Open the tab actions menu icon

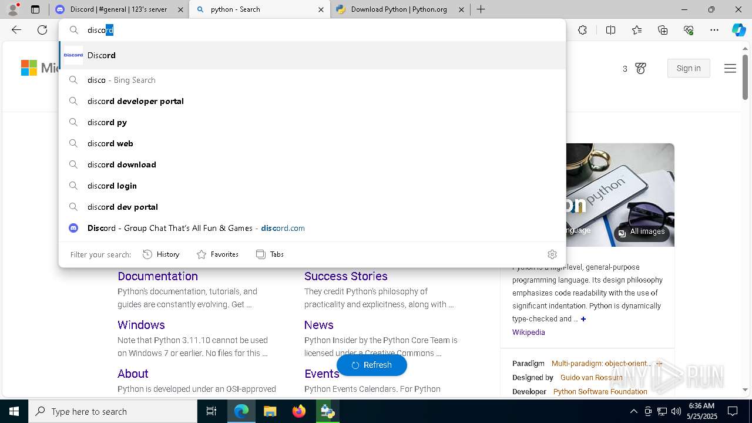[35, 9]
